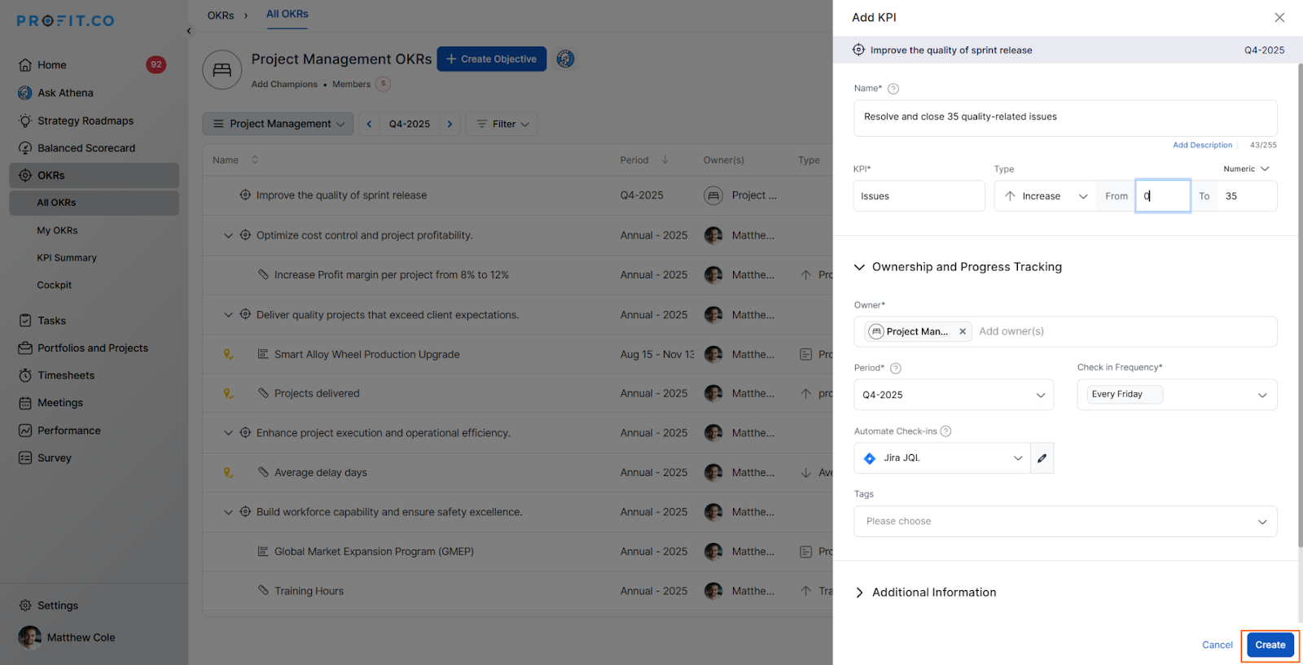Collapse the sidebar with the arrow
1303x665 pixels.
coord(189,31)
